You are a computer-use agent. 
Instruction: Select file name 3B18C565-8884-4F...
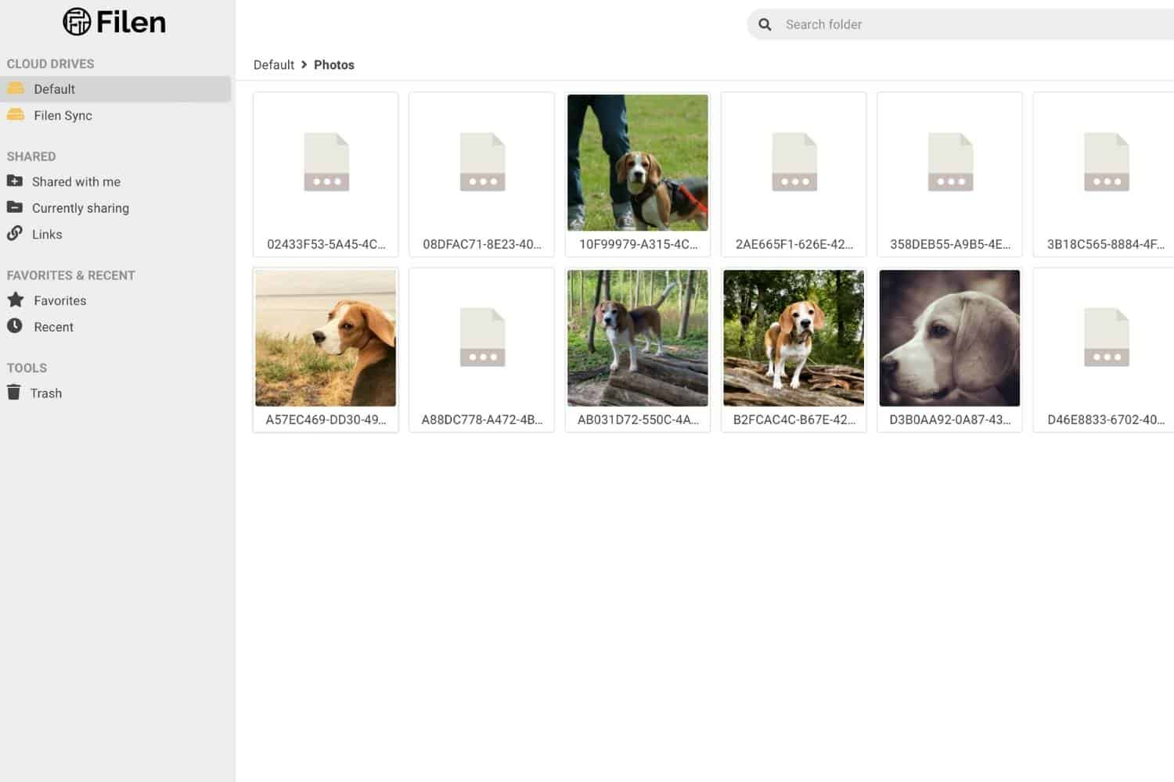click(1106, 244)
